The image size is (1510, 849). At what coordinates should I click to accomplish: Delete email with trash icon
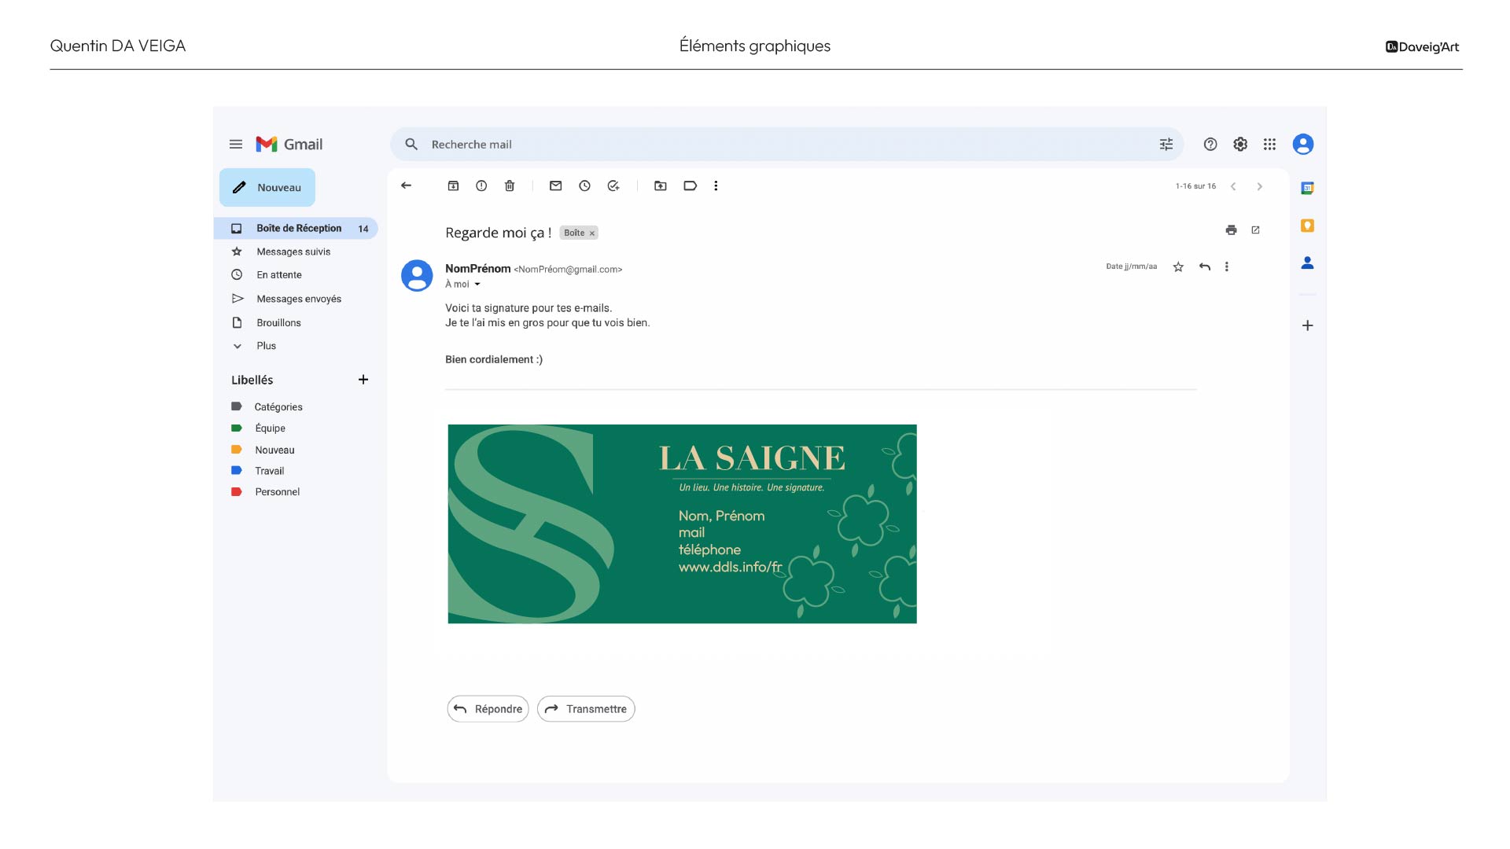[x=510, y=186]
